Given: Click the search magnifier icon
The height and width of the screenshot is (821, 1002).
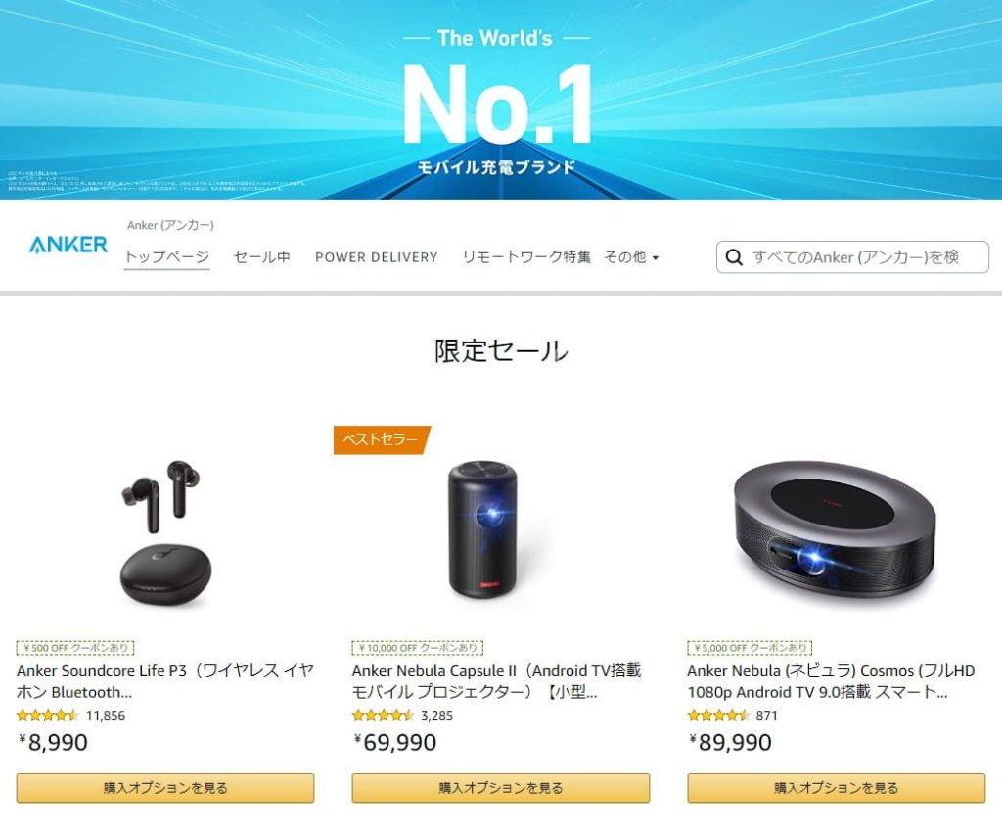Looking at the screenshot, I should click(x=734, y=257).
